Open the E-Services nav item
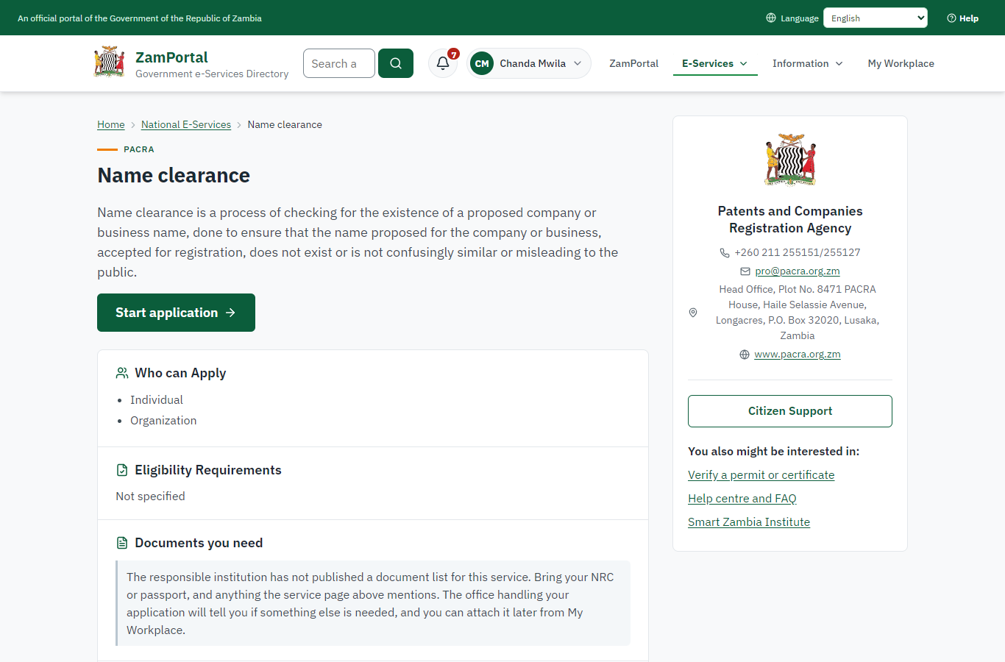The width and height of the screenshot is (1005, 662). [x=715, y=63]
